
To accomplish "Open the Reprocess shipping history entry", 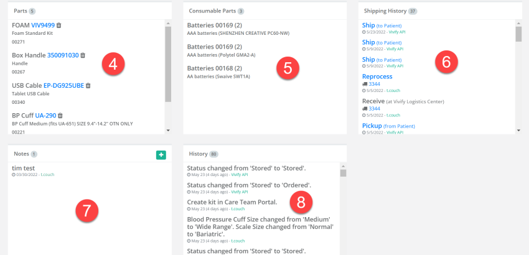I will click(x=377, y=76).
